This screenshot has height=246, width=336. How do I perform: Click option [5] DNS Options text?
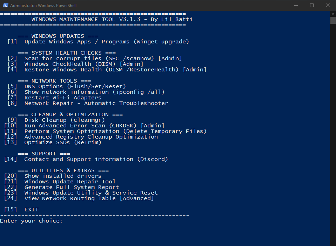pyautogui.click(x=67, y=86)
